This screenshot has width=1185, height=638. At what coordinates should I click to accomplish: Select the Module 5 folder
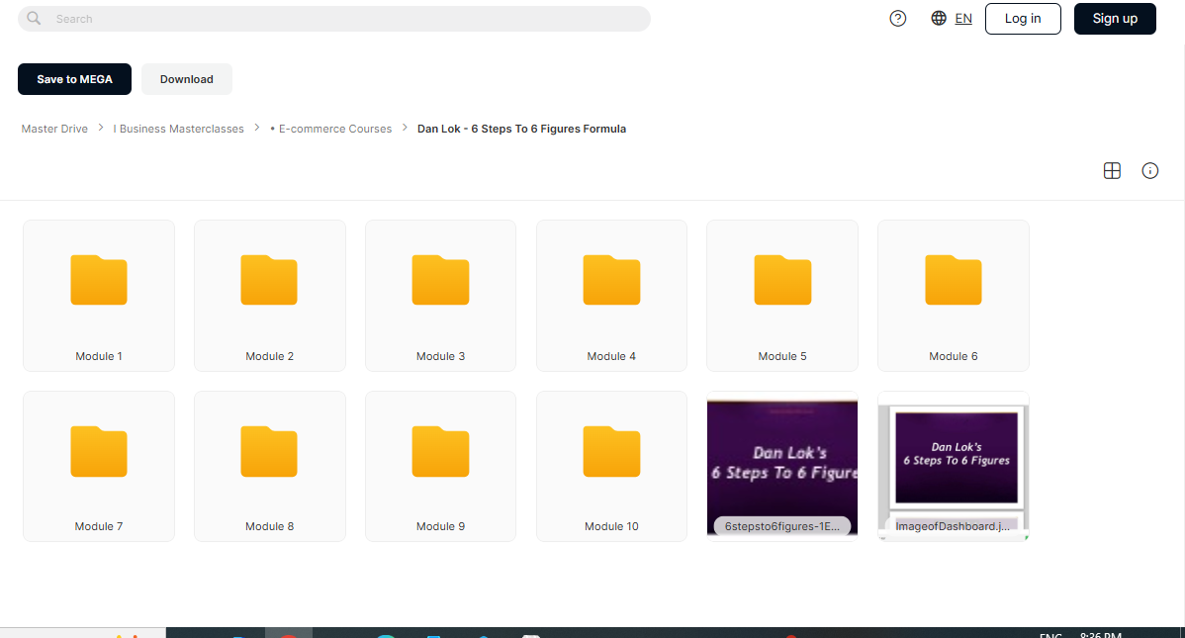pos(782,296)
